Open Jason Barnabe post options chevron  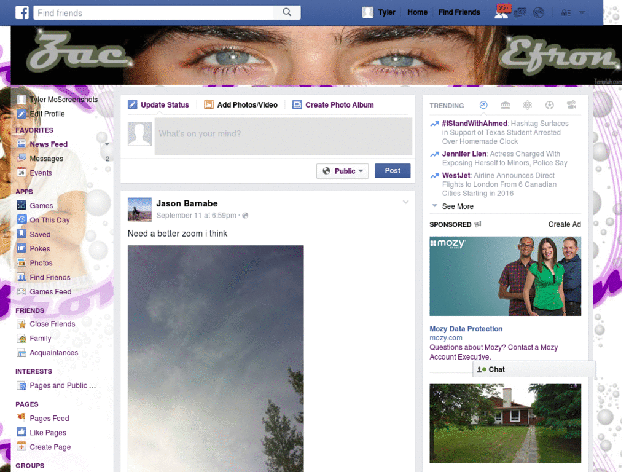405,202
